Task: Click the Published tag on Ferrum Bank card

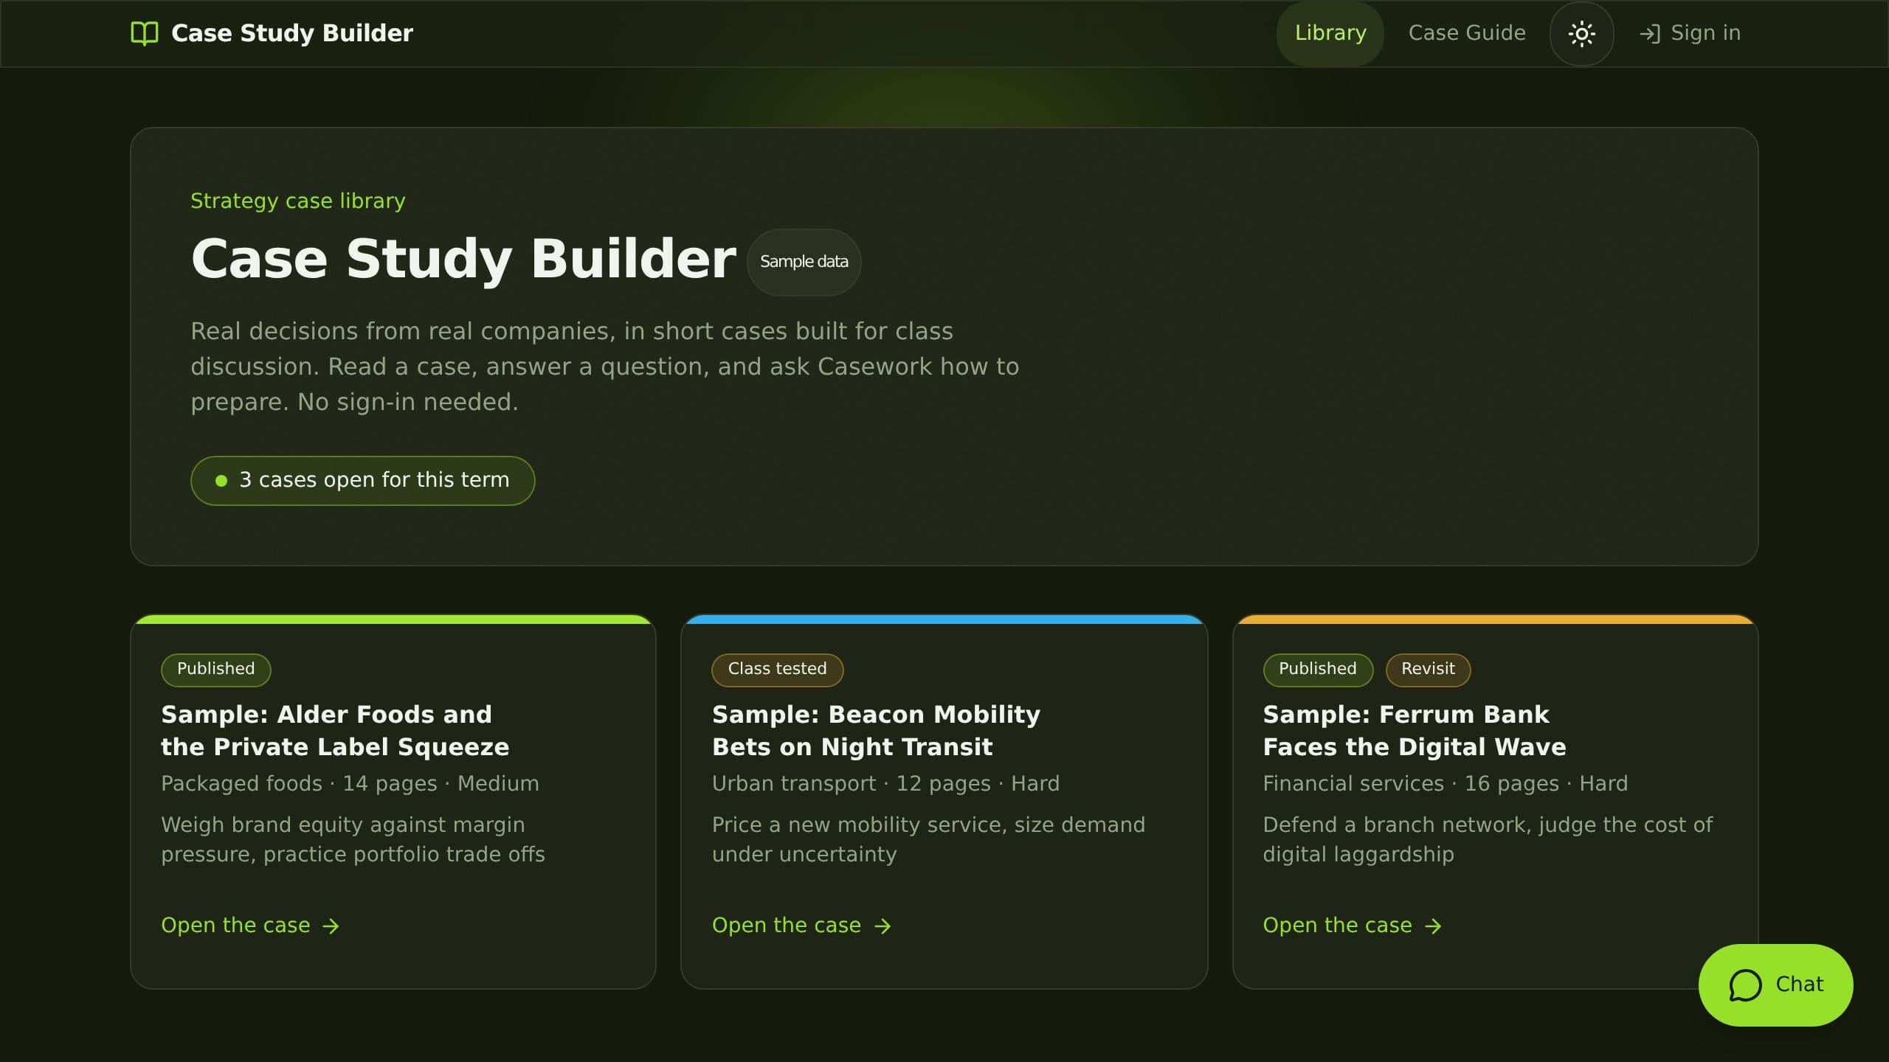Action: click(x=1317, y=670)
